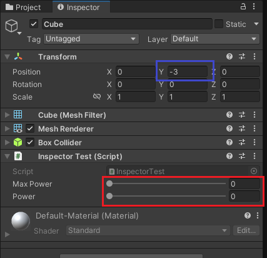Screen dimensions: 267x258
Task: Open Transform component help reference
Action: click(x=229, y=56)
